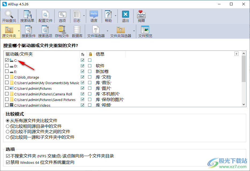This screenshot has width=250, height=171.
Task: Click the Videos library film icon
Action: (11, 105)
